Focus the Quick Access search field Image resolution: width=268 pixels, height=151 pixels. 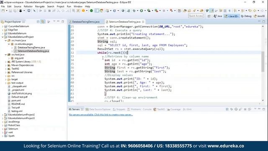pos(196,16)
